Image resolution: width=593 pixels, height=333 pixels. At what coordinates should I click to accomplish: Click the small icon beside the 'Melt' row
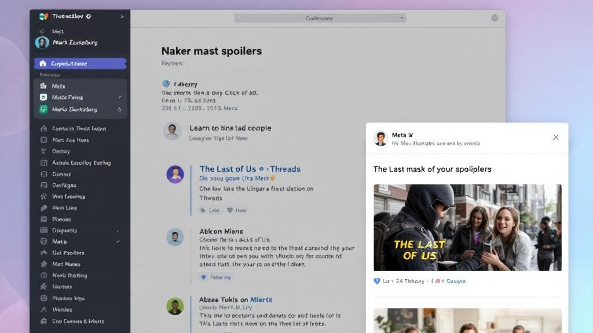[42, 31]
